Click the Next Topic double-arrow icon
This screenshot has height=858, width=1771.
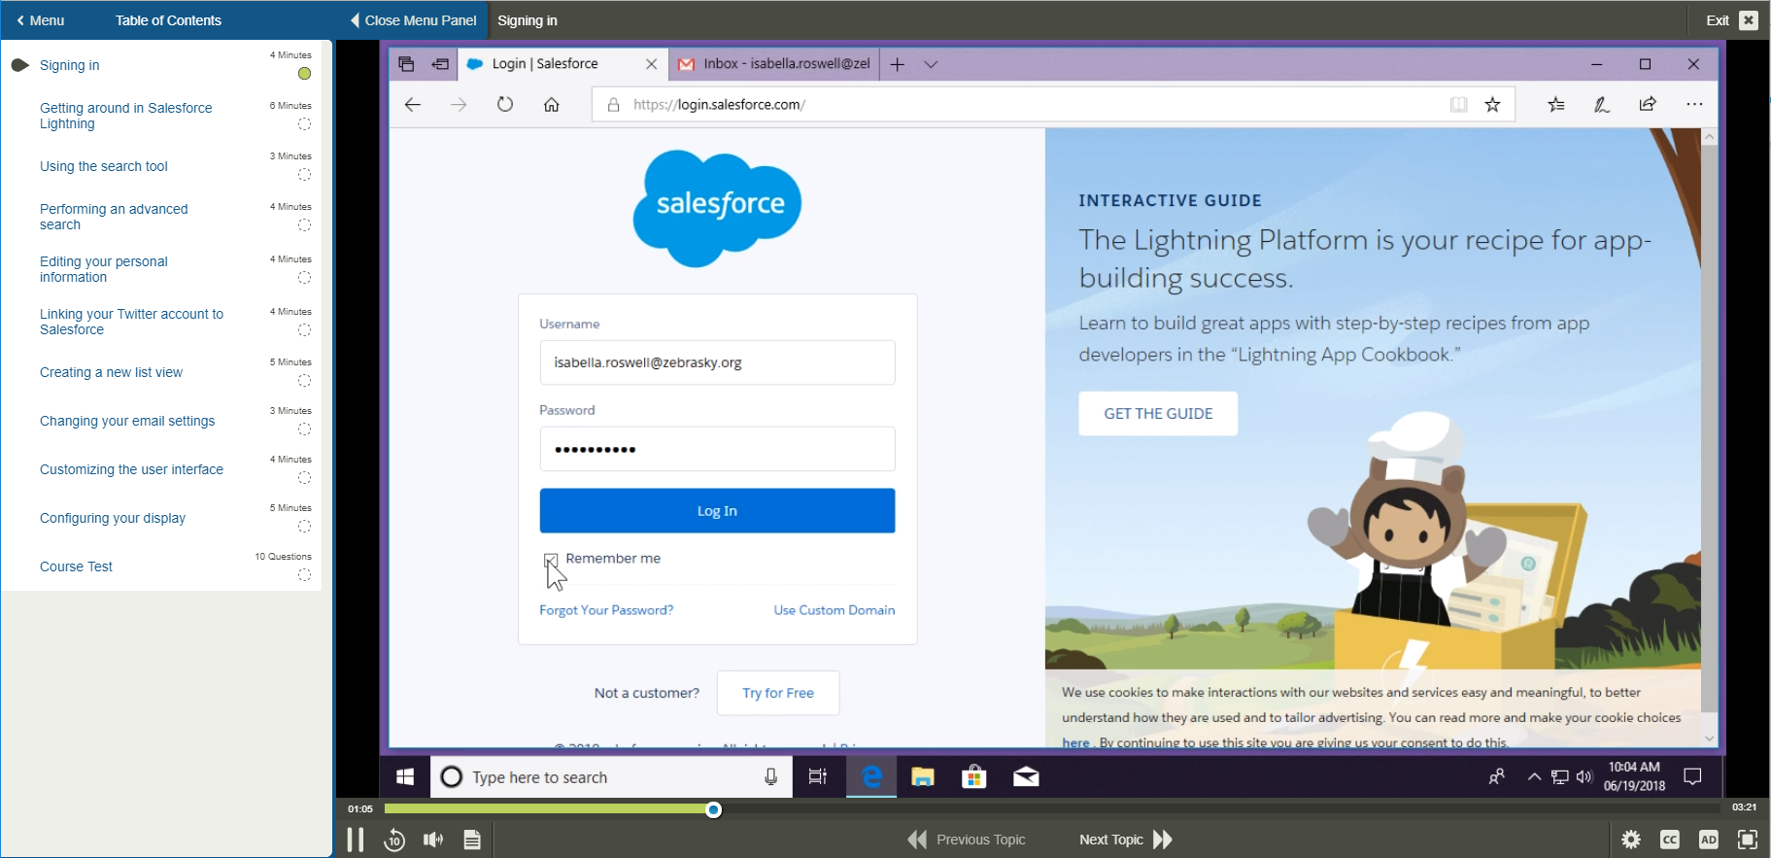(x=1163, y=840)
